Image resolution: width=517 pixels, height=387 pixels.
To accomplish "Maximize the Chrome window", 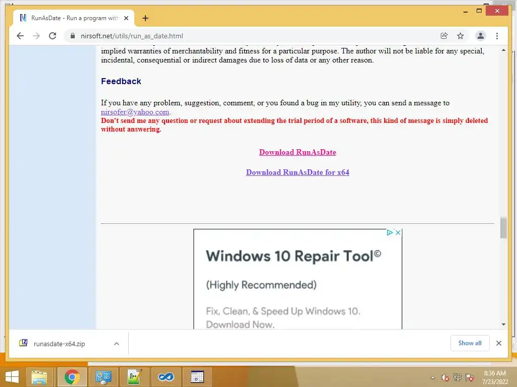I will pyautogui.click(x=479, y=11).
